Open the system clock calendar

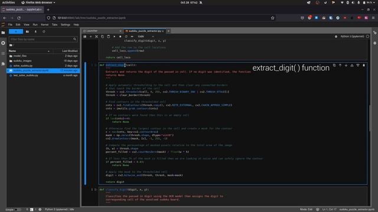point(189,2)
